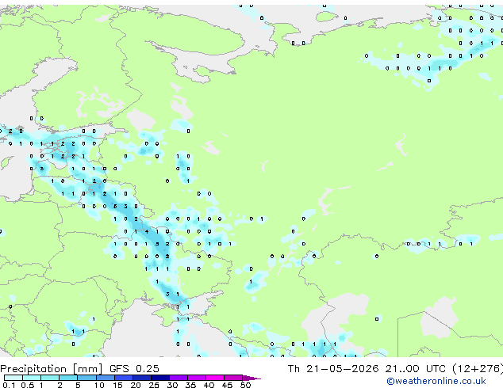This screenshot has height=388, width=503.
Task: Click the "Precipitation [mm]" title text
Action: point(52,369)
